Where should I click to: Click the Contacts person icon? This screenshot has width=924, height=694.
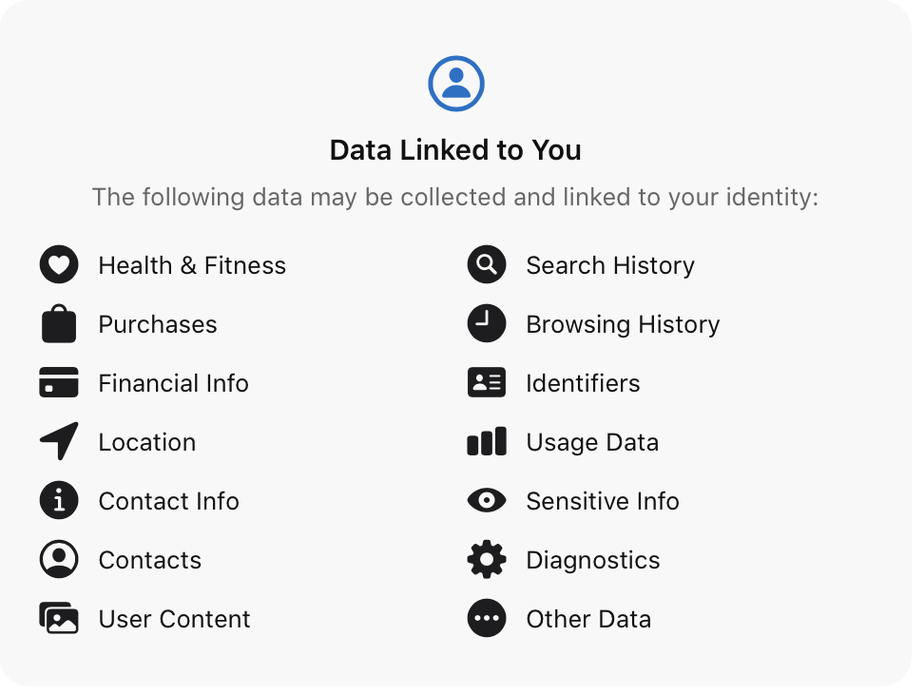click(x=59, y=560)
